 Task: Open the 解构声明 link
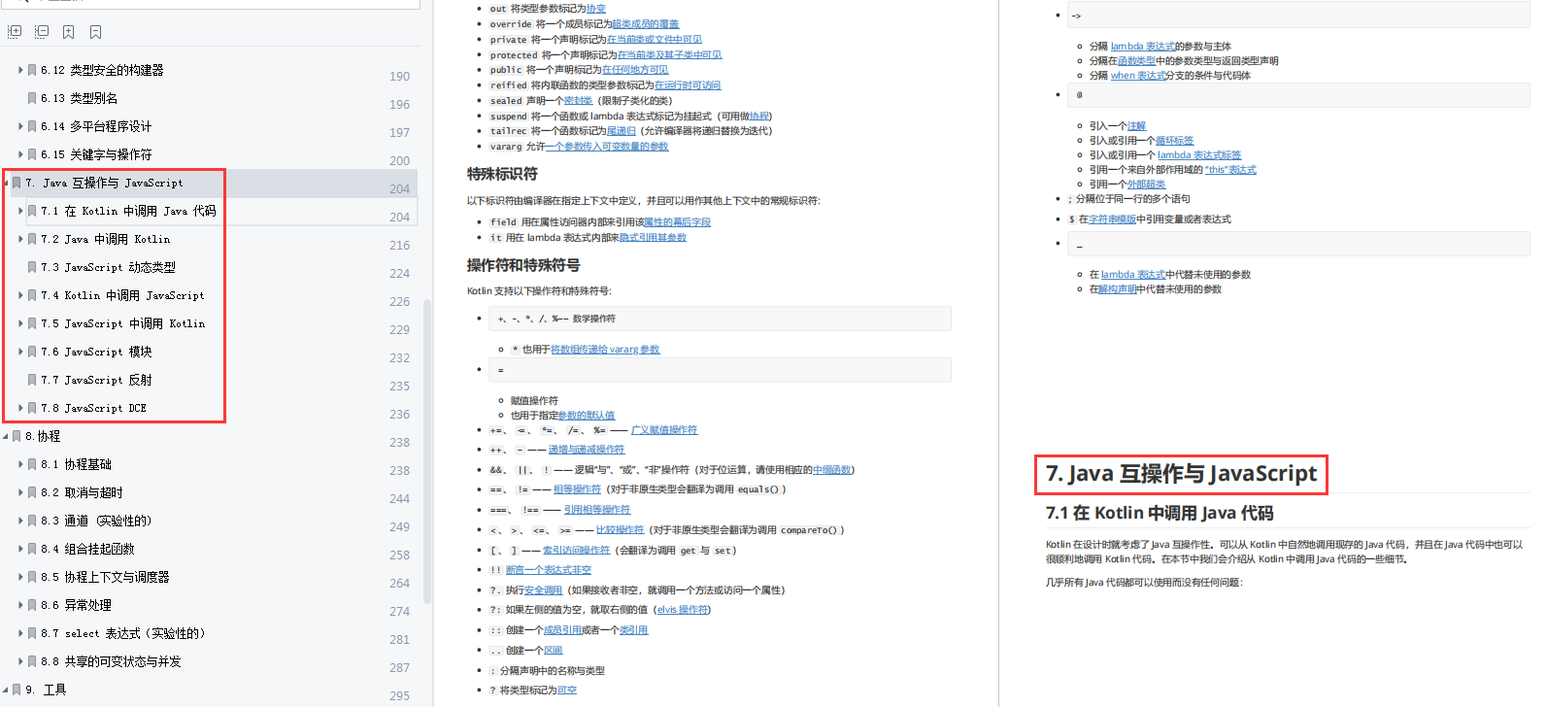pyautogui.click(x=1117, y=289)
